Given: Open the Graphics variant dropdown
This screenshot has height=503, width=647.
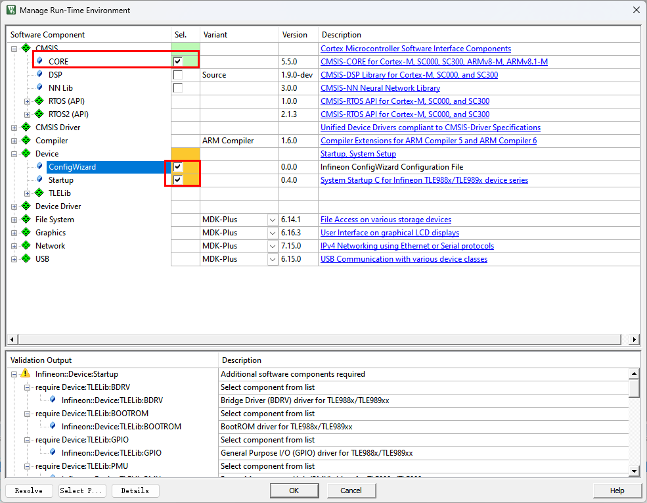Looking at the screenshot, I should [273, 233].
